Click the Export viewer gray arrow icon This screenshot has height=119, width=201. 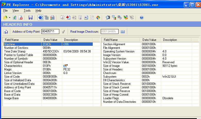(x=62, y=18)
